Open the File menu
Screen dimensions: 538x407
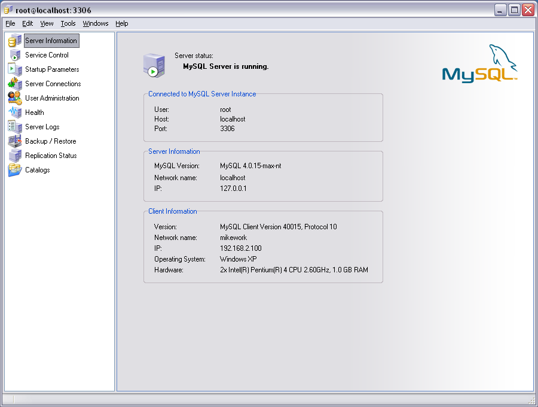pos(10,23)
